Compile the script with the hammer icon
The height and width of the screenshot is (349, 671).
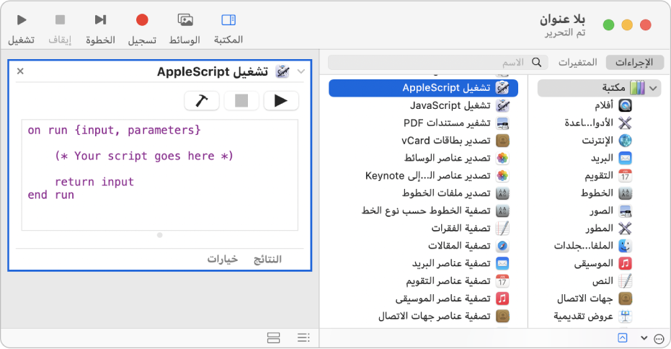coord(202,101)
